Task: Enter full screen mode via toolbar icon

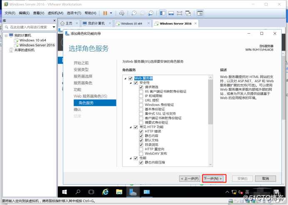Action: click(x=179, y=13)
